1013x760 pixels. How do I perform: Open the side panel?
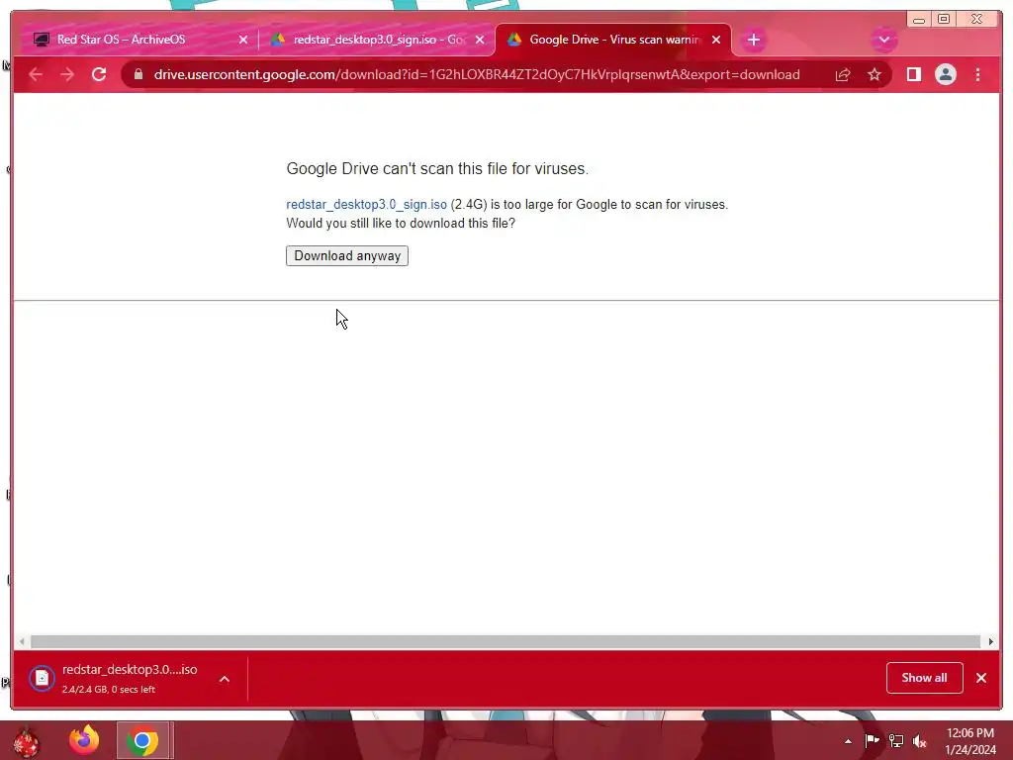[x=913, y=74]
